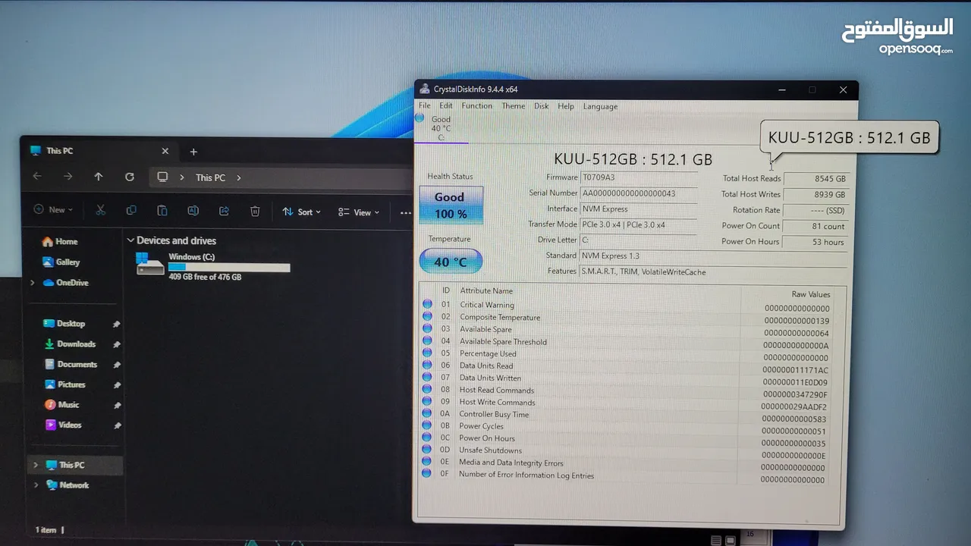The width and height of the screenshot is (971, 546).
Task: Click the Windows (C:) storage usage bar
Action: [229, 267]
